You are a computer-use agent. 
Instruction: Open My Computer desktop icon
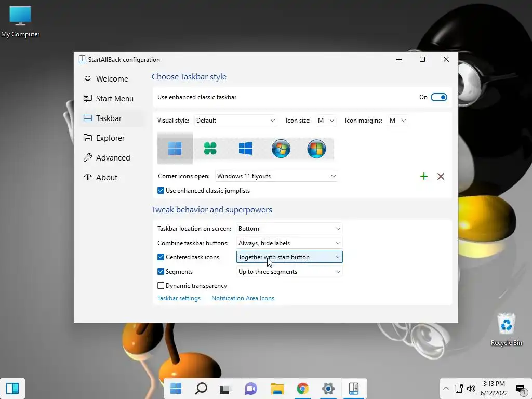click(20, 21)
